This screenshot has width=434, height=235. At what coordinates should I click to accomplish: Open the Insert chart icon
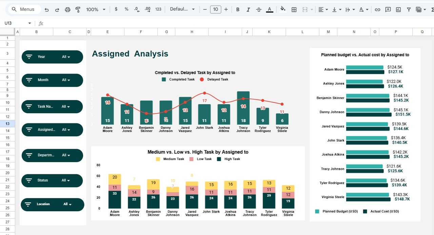(398, 9)
